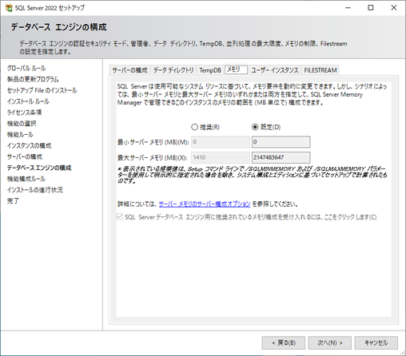This screenshot has width=406, height=356.
Task: Click the SQL Server setup title bar icon
Action: [9, 8]
